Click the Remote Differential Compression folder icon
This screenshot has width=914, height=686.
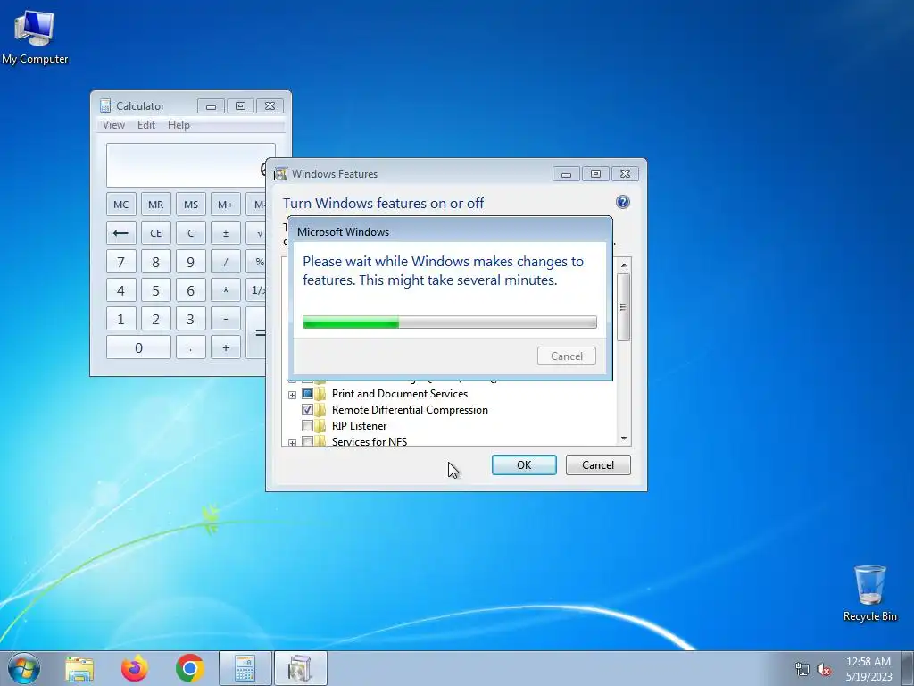(x=320, y=409)
